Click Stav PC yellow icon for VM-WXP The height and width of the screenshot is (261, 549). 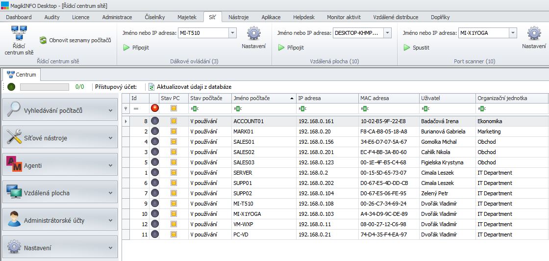coord(174,224)
